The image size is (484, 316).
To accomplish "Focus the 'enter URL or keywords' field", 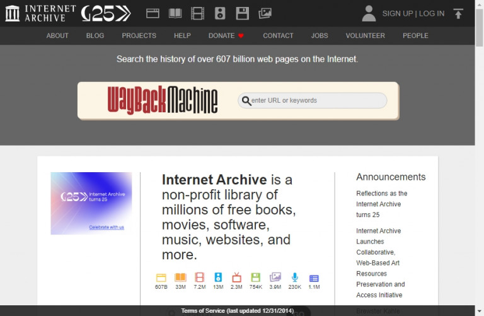I will click(313, 101).
